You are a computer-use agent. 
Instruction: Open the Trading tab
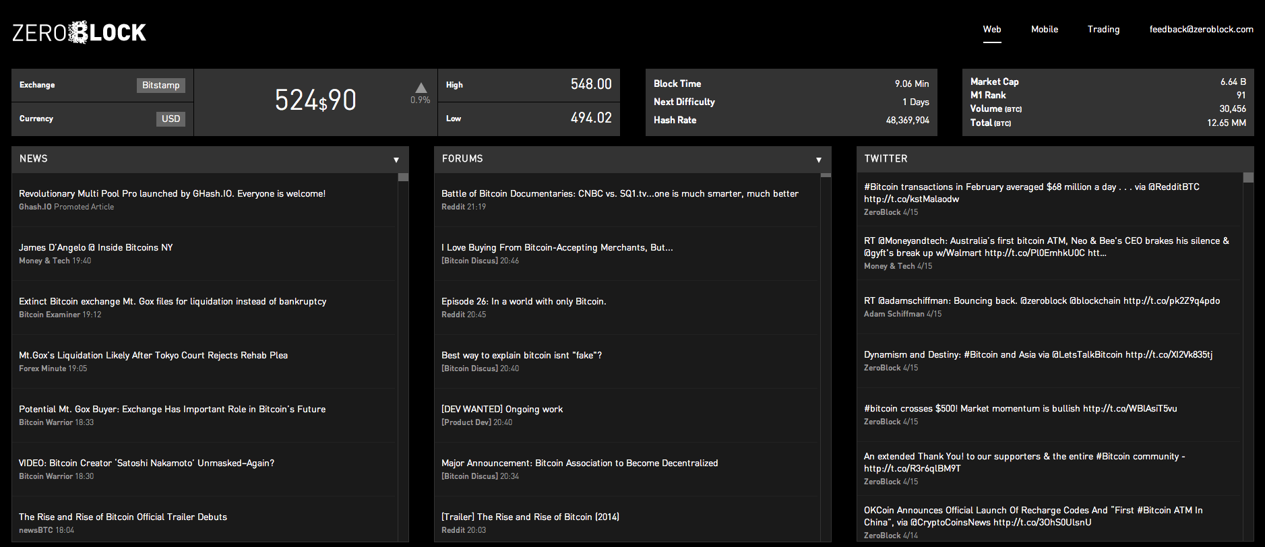[1103, 30]
